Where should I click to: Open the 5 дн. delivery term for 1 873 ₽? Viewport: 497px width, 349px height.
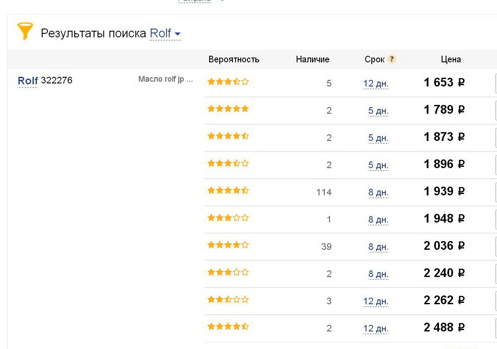pyautogui.click(x=378, y=138)
